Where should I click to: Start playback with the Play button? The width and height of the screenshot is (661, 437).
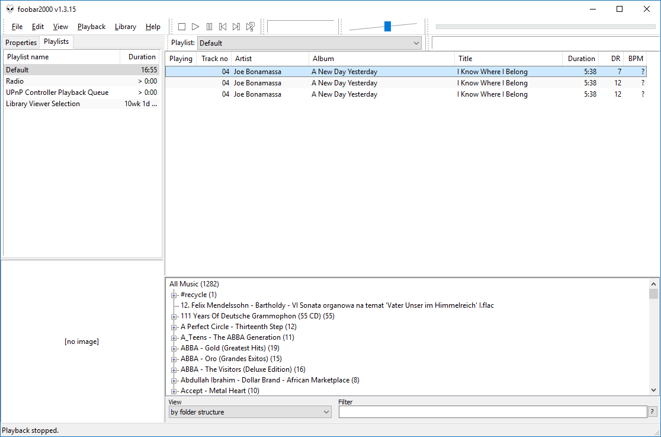click(195, 27)
